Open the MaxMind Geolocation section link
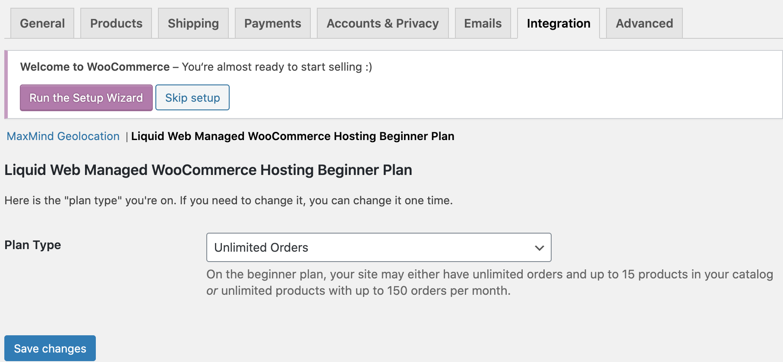 63,136
